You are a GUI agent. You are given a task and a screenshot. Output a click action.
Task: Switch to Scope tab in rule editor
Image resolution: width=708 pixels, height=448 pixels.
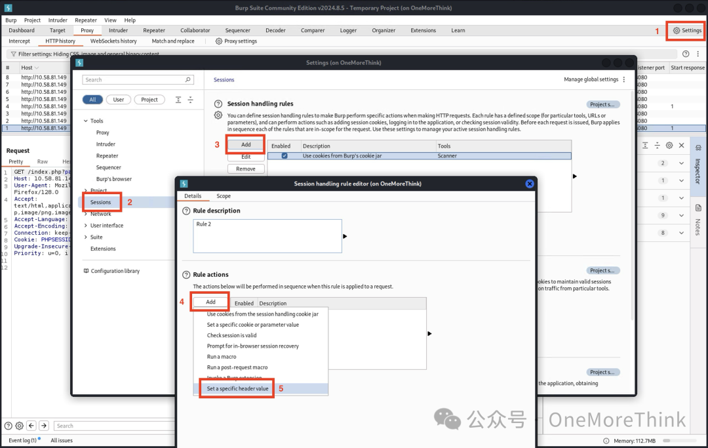tap(224, 196)
